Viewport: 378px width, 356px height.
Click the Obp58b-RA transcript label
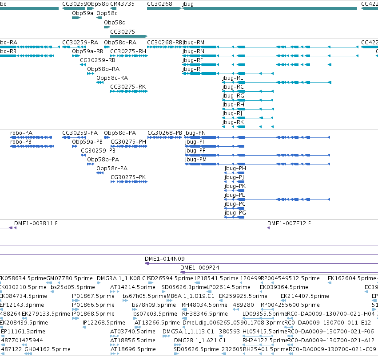(x=103, y=69)
